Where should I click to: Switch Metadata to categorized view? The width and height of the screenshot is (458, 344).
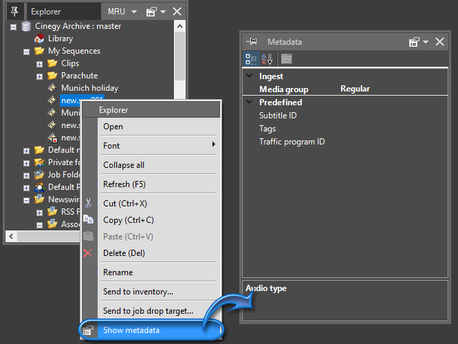pyautogui.click(x=251, y=59)
